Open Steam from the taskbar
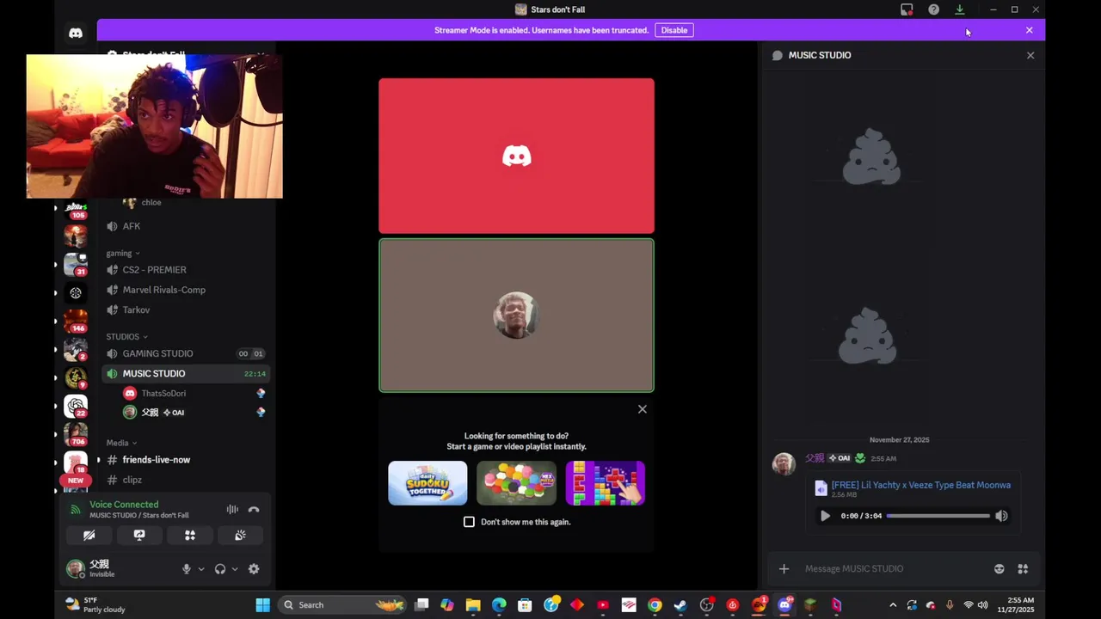 (680, 605)
